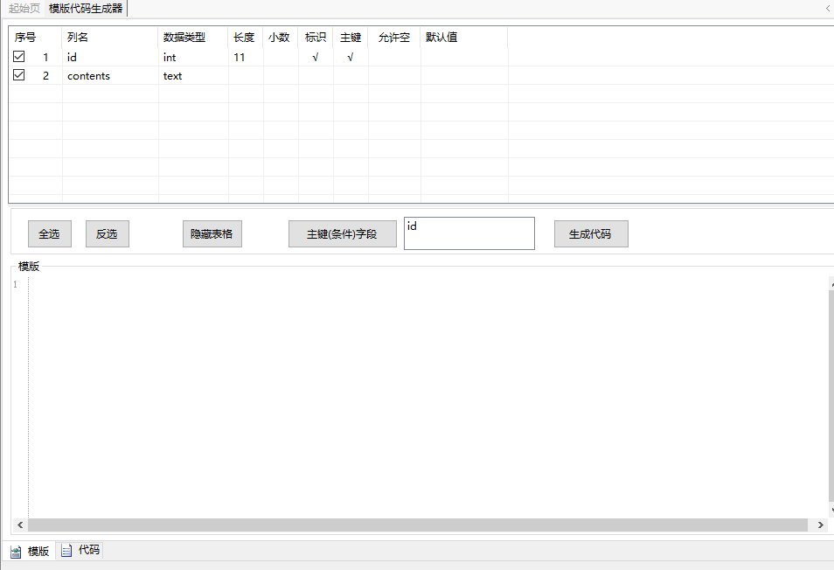Select the 模版代码生成器 tab
Image resolution: width=834 pixels, height=570 pixels.
[x=86, y=9]
